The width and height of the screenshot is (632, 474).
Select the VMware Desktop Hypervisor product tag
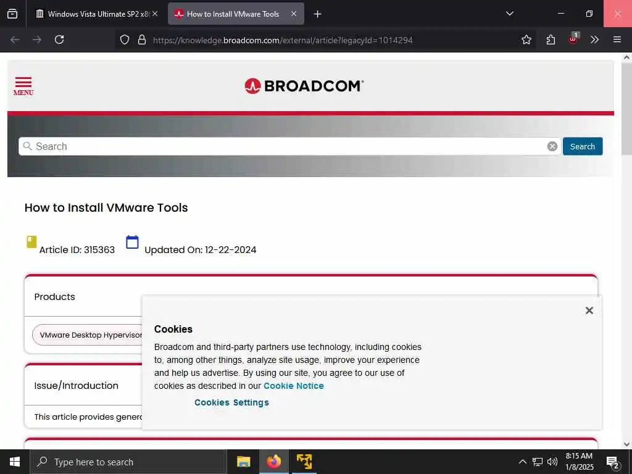coord(87,335)
